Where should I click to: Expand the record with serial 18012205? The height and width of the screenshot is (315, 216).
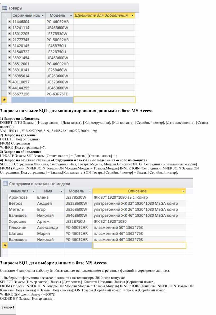click(9, 33)
